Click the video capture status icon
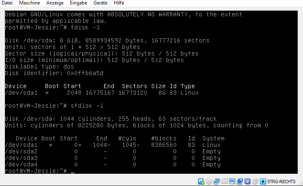Image resolution: width=303 pixels, height=186 pixels. (240, 182)
